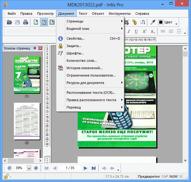Click the black Цвет color swatch
The image size is (191, 182).
pyautogui.click(x=161, y=22)
